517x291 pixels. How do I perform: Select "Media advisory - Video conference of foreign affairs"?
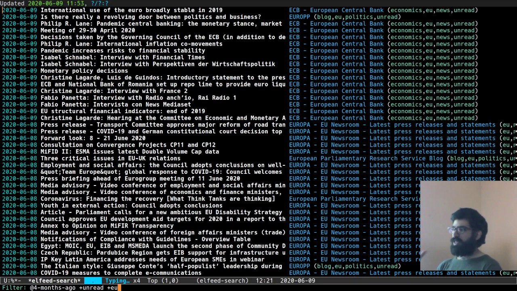click(163, 232)
